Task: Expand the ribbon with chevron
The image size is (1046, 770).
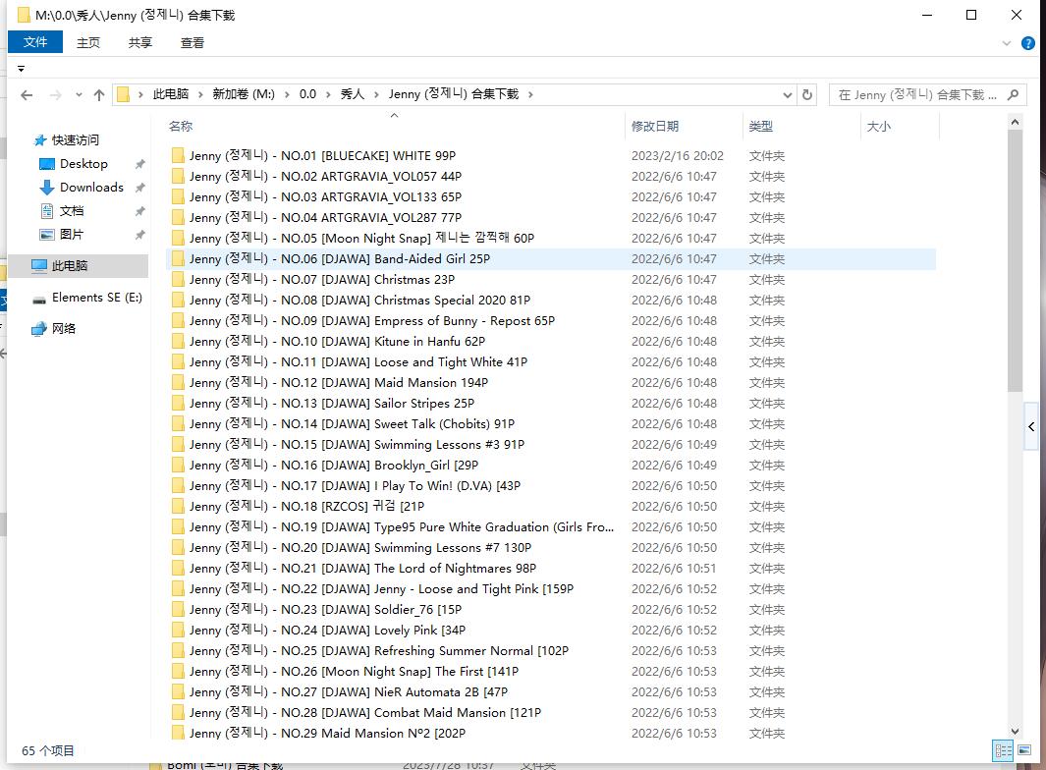Action: coord(1006,43)
